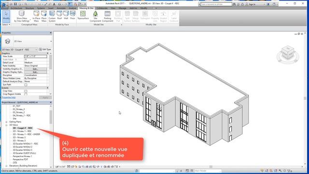
Task: Activate the Parking Component tool
Action: [x=107, y=16]
